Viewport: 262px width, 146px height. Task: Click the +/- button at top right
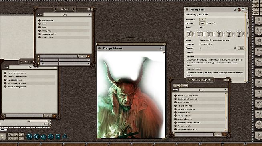click(x=256, y=13)
